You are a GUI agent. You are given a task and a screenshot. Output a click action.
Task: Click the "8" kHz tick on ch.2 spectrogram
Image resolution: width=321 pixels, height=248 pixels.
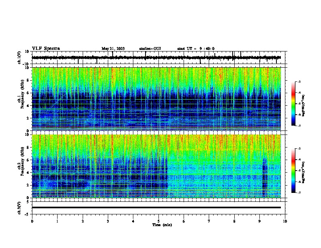point(28,148)
